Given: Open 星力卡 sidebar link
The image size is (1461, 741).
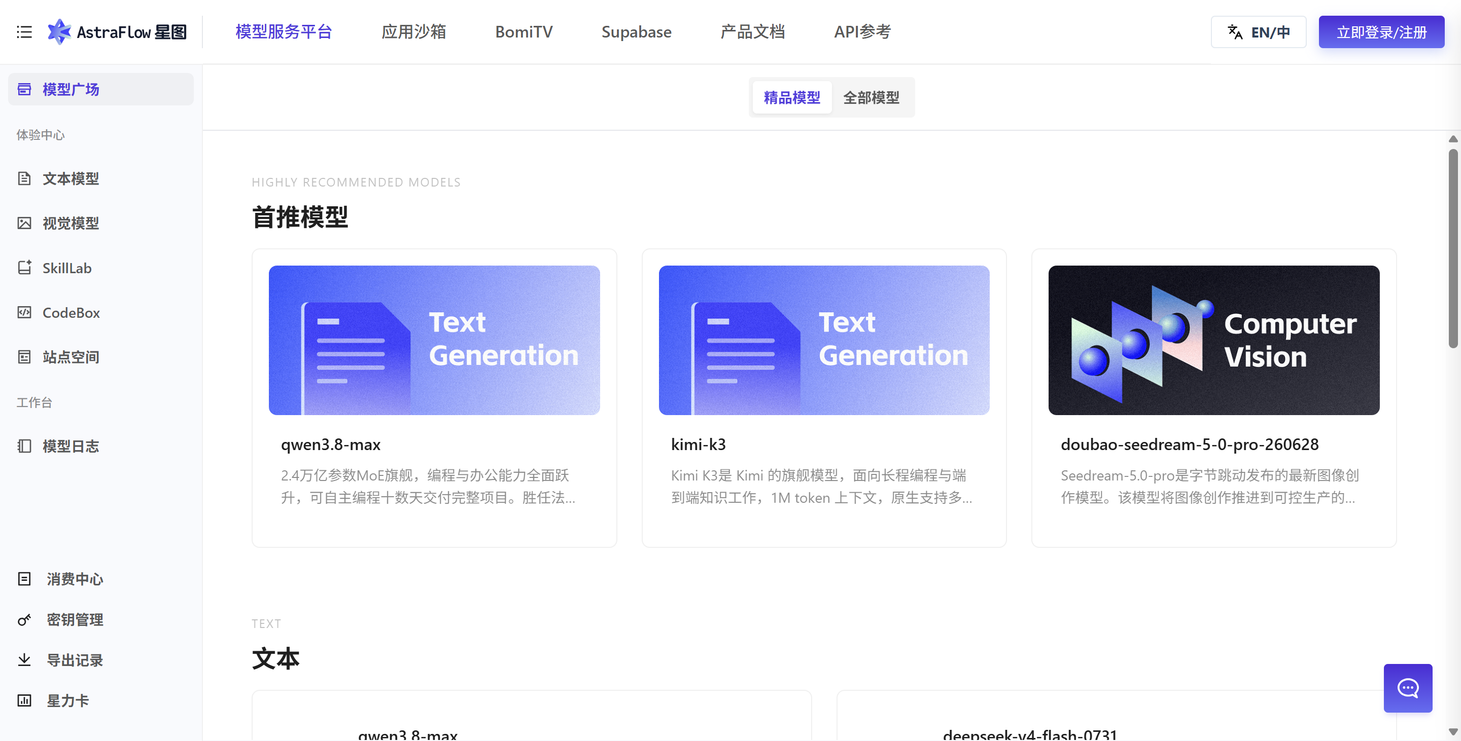Looking at the screenshot, I should pyautogui.click(x=68, y=700).
